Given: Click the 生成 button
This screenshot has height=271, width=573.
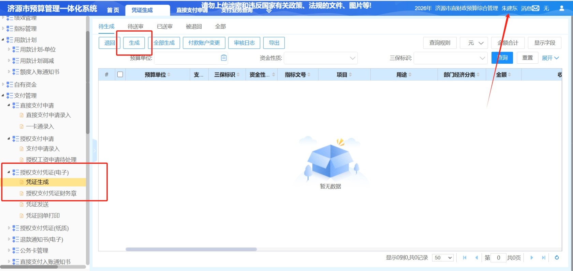Looking at the screenshot, I should coord(134,43).
